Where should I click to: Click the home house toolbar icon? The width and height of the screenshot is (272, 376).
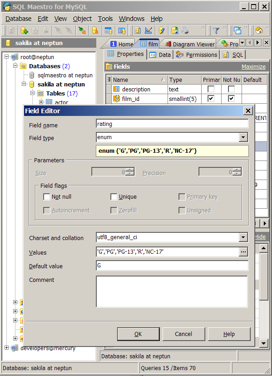click(x=259, y=30)
